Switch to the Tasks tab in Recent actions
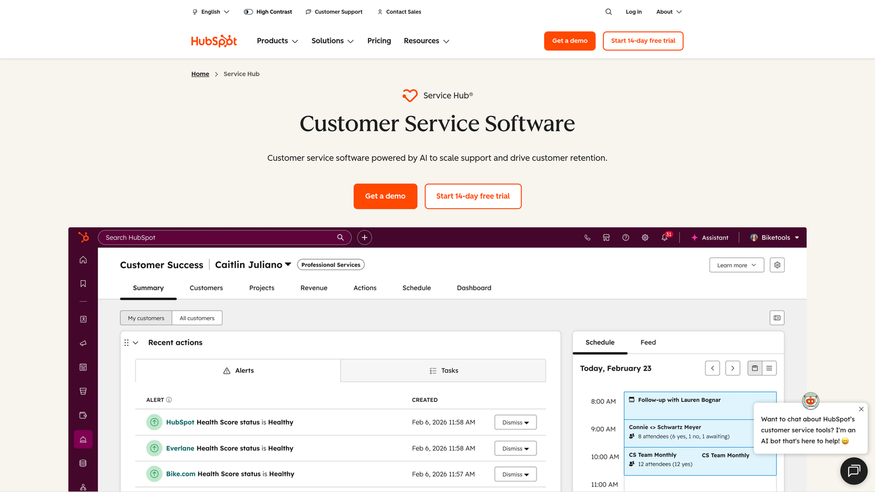 point(443,370)
